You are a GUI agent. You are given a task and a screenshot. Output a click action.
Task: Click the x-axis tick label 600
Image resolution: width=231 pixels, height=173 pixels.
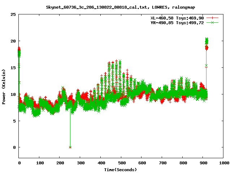coord(142,163)
